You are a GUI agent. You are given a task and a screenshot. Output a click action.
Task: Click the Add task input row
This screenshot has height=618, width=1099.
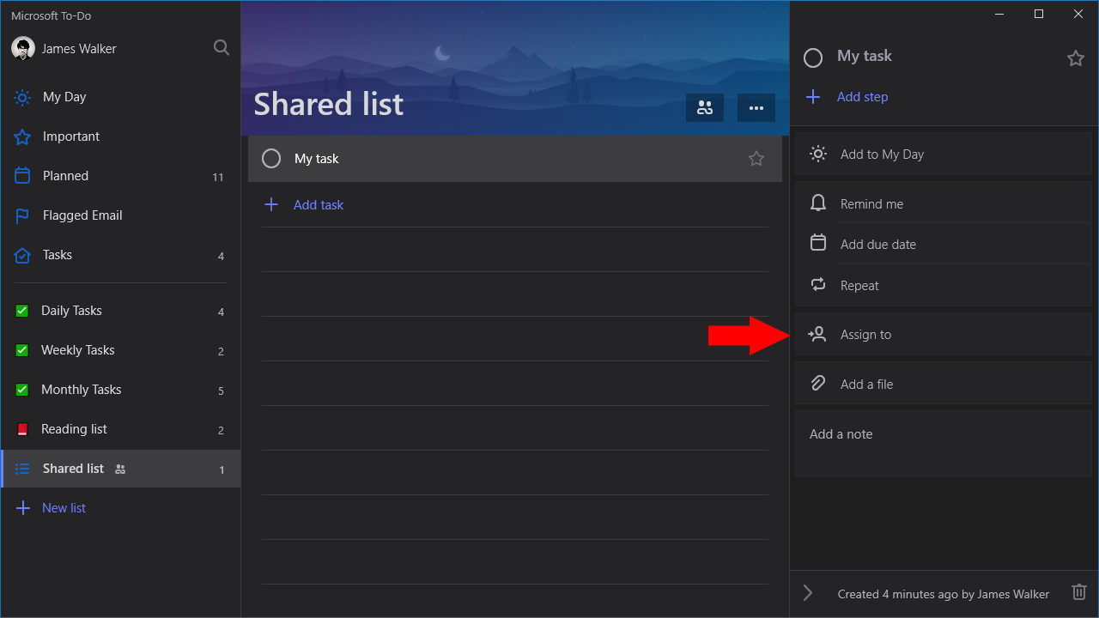515,205
